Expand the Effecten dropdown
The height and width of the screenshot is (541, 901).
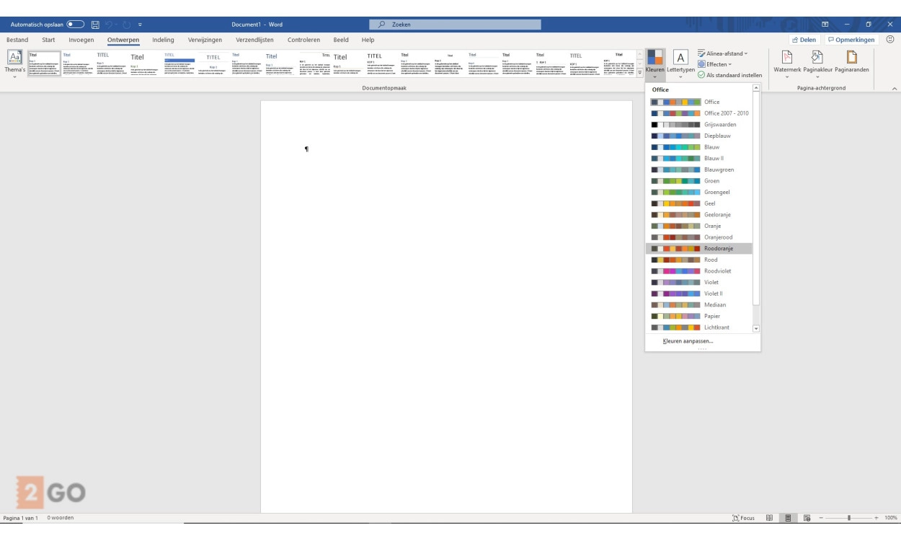714,64
